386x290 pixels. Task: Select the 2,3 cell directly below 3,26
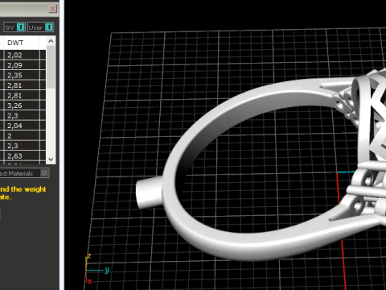click(x=22, y=115)
